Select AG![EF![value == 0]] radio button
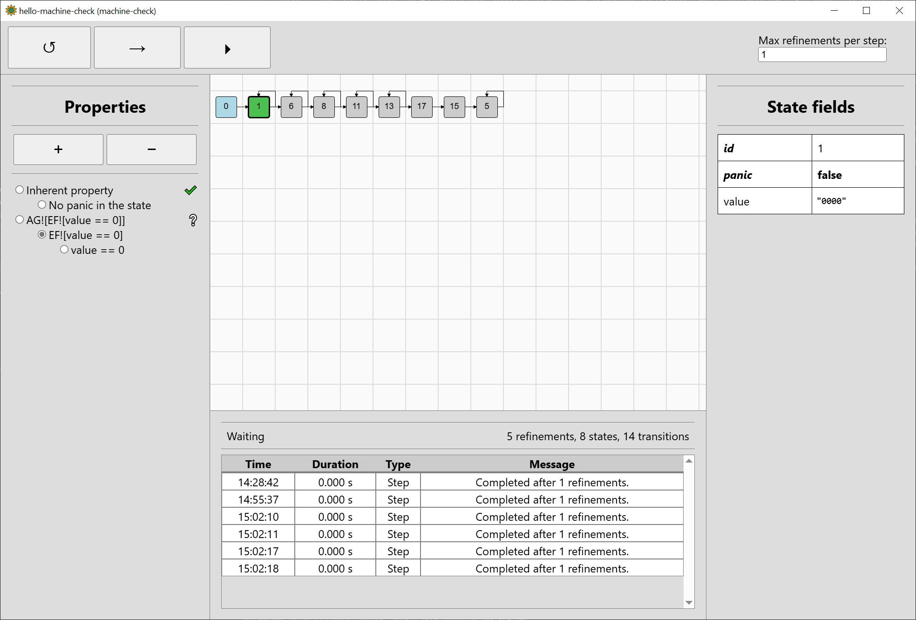The image size is (916, 620). coord(20,220)
